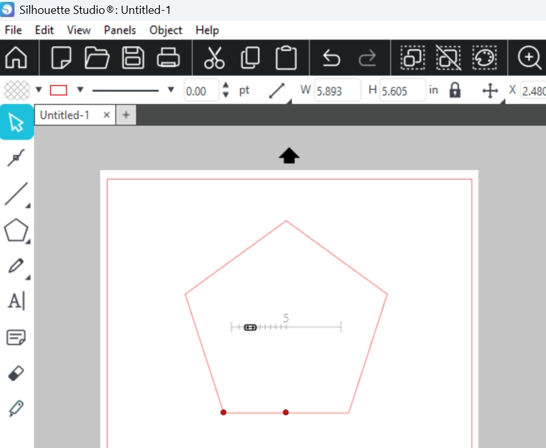
Task: Open the Object menu
Action: [x=166, y=30]
